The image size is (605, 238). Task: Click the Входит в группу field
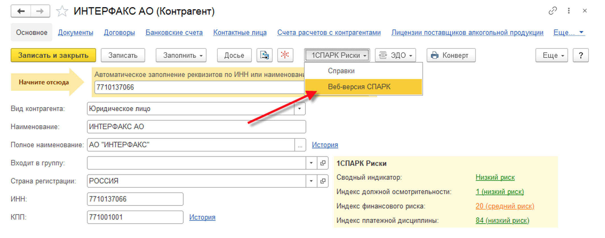[196, 163]
